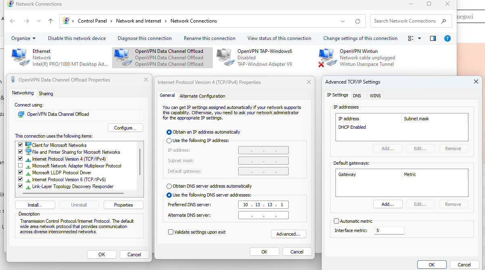Click the Advanced... button in IPv4 Properties

pos(289,234)
